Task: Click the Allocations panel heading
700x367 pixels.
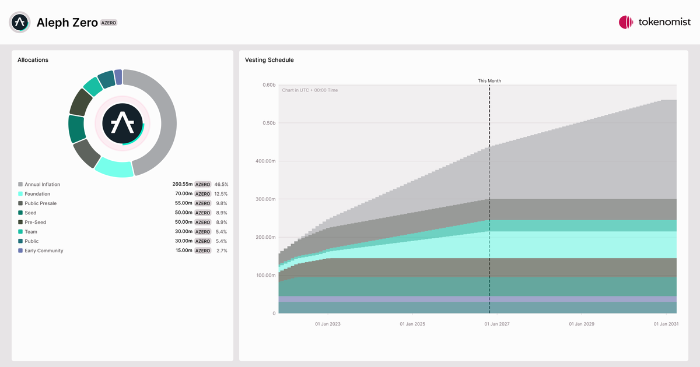Action: pos(33,60)
